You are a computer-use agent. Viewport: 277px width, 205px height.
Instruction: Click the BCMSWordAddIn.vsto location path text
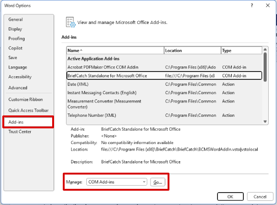point(179,150)
